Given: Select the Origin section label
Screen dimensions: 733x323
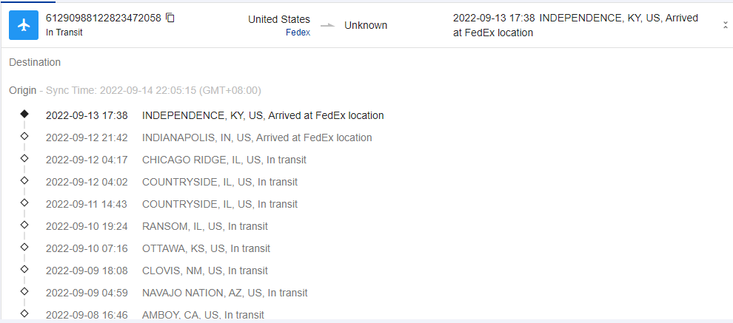Looking at the screenshot, I should pos(22,90).
